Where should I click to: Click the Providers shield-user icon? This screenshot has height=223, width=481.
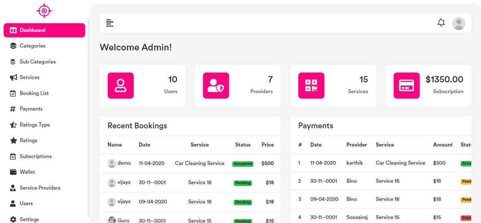click(x=216, y=85)
